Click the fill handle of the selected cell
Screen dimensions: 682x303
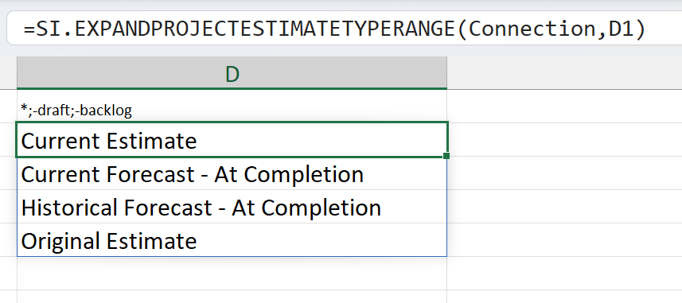tap(446, 156)
